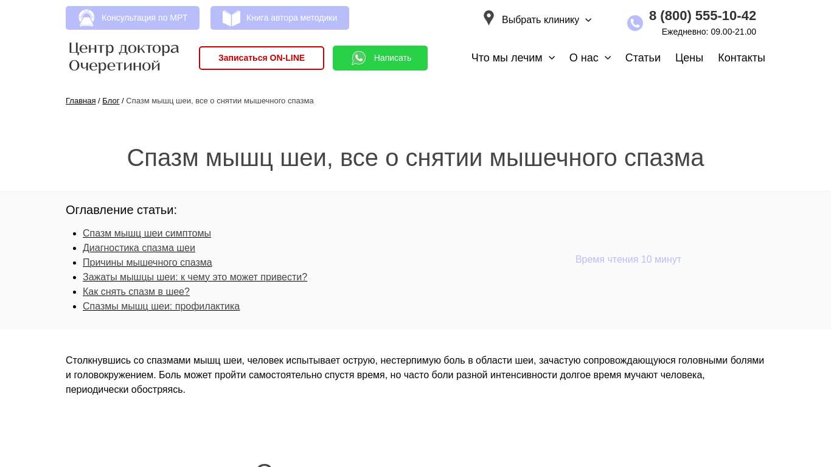Jump to Спазм мышц шеи симптомы
This screenshot has height=467, width=831.
pos(147,233)
